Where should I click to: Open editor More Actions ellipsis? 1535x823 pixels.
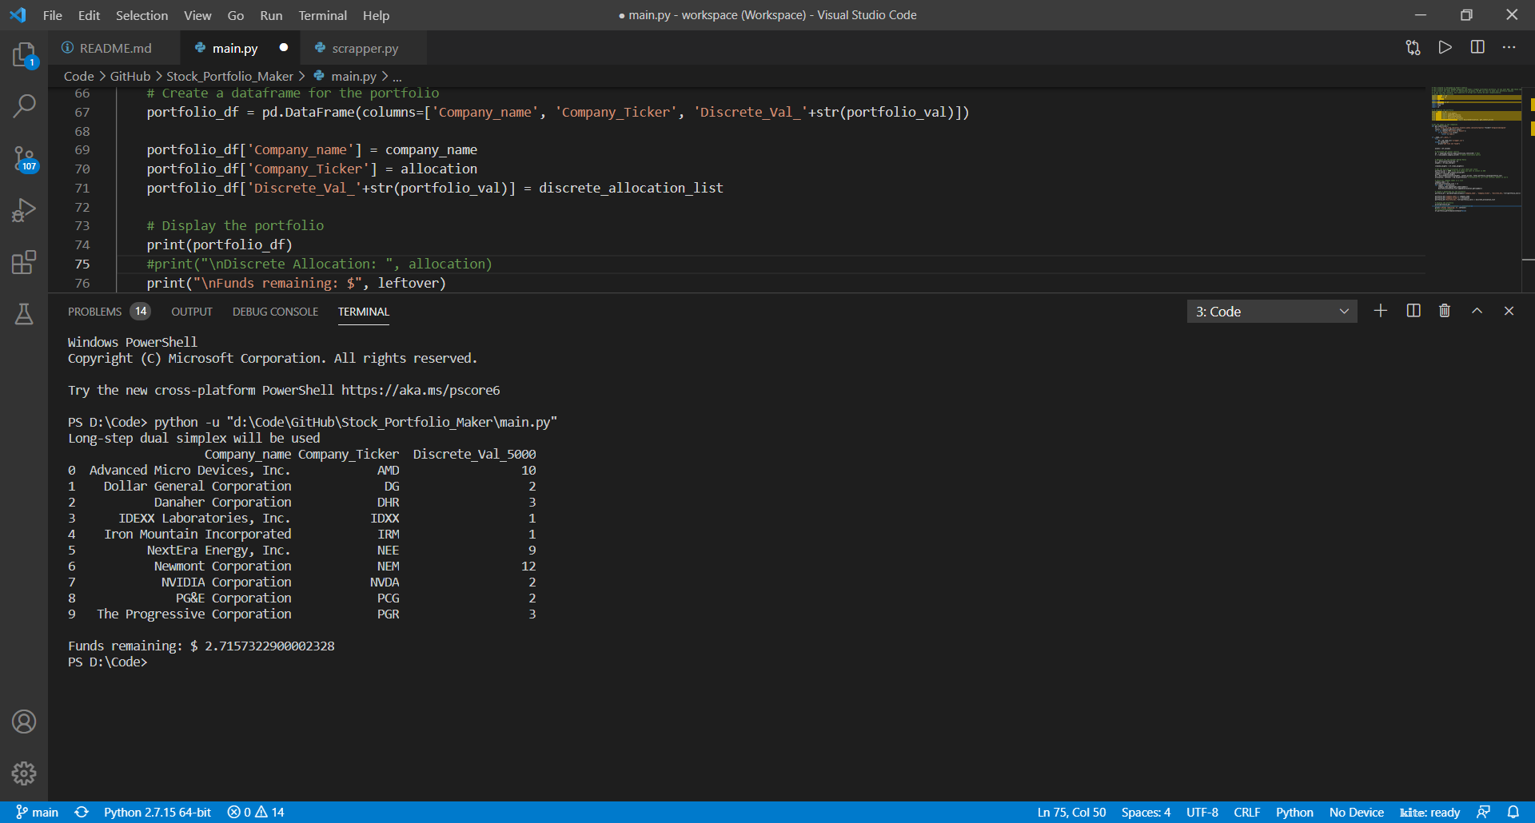pyautogui.click(x=1509, y=48)
